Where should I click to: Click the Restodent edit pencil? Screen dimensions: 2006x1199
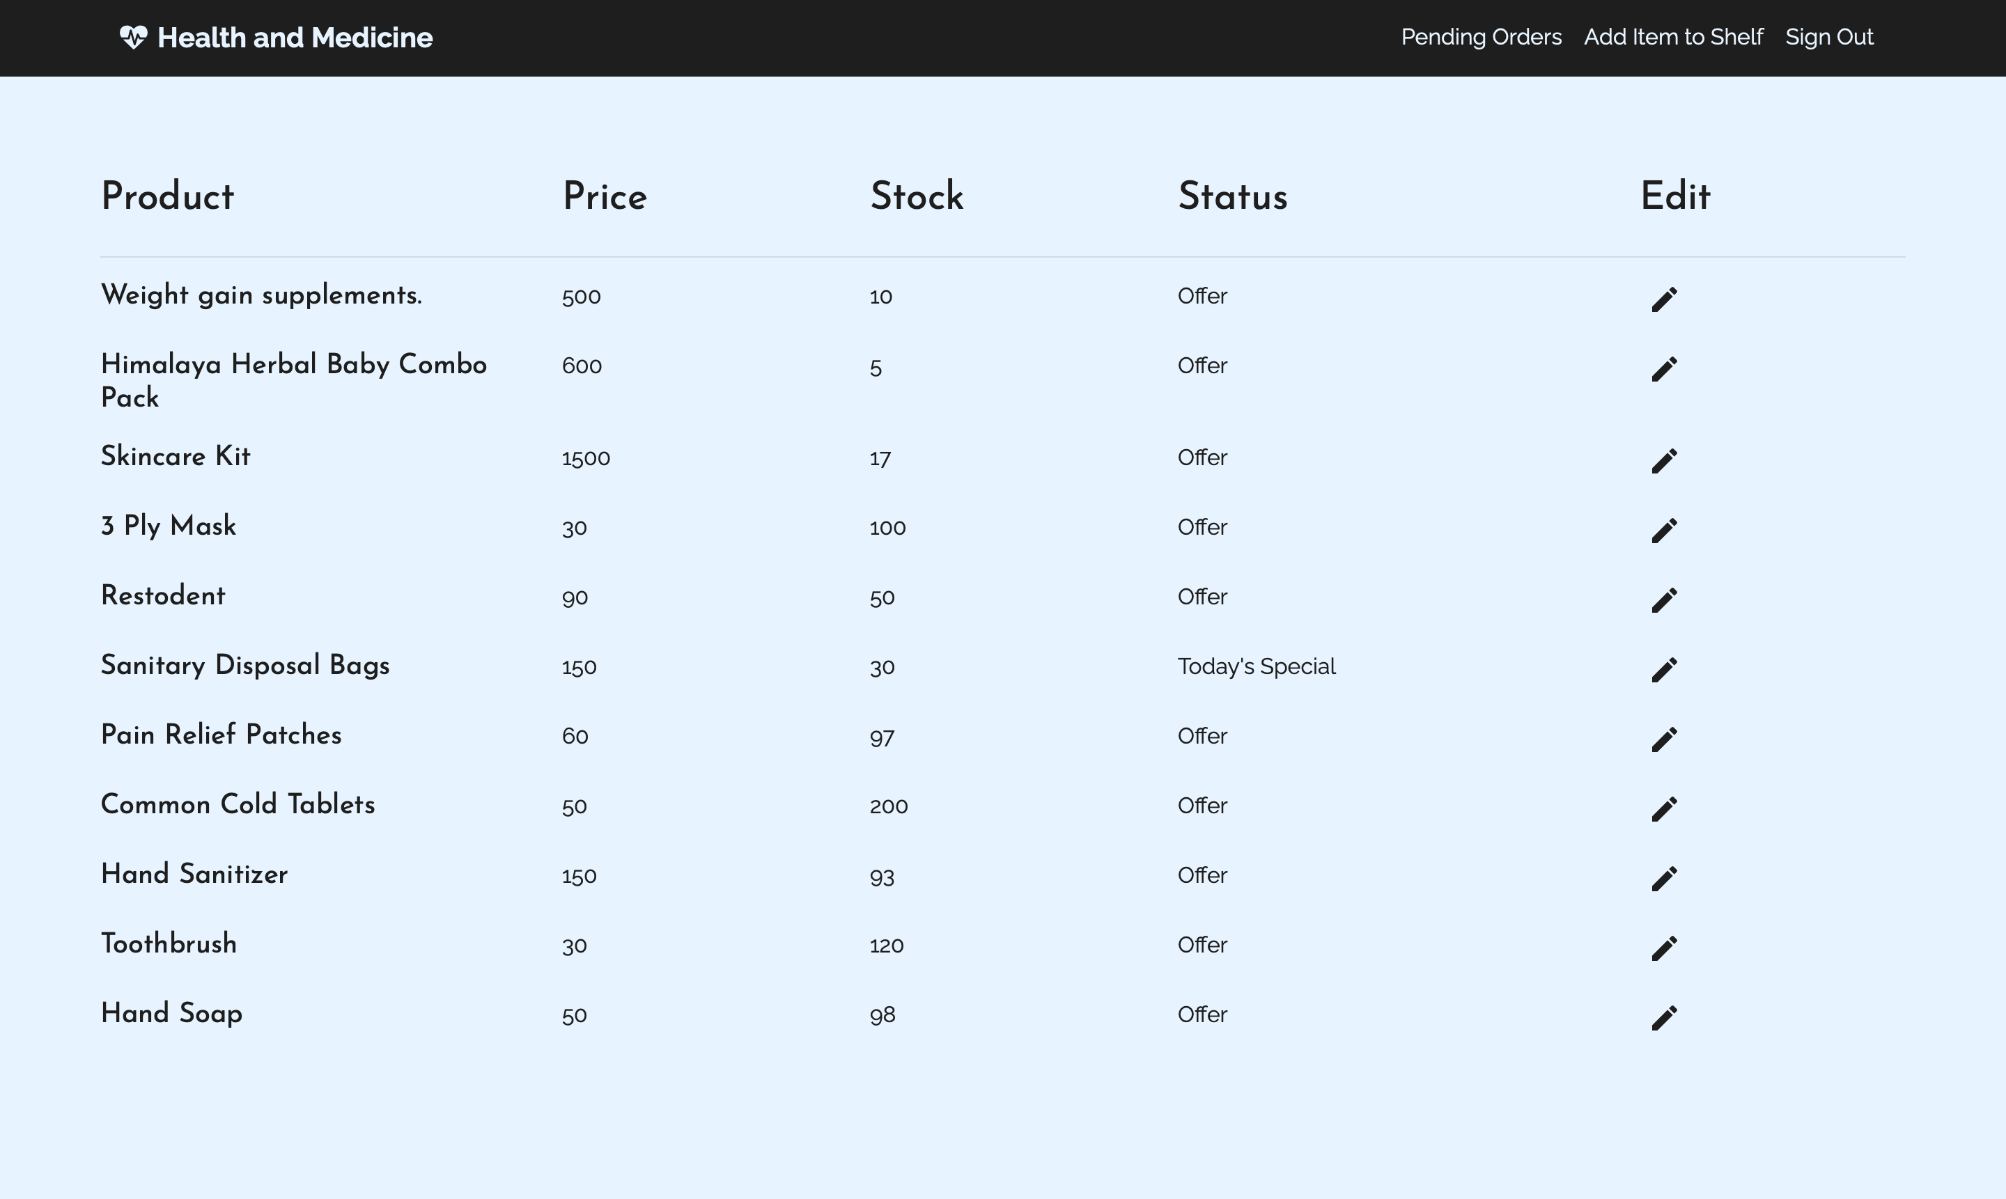pos(1664,600)
